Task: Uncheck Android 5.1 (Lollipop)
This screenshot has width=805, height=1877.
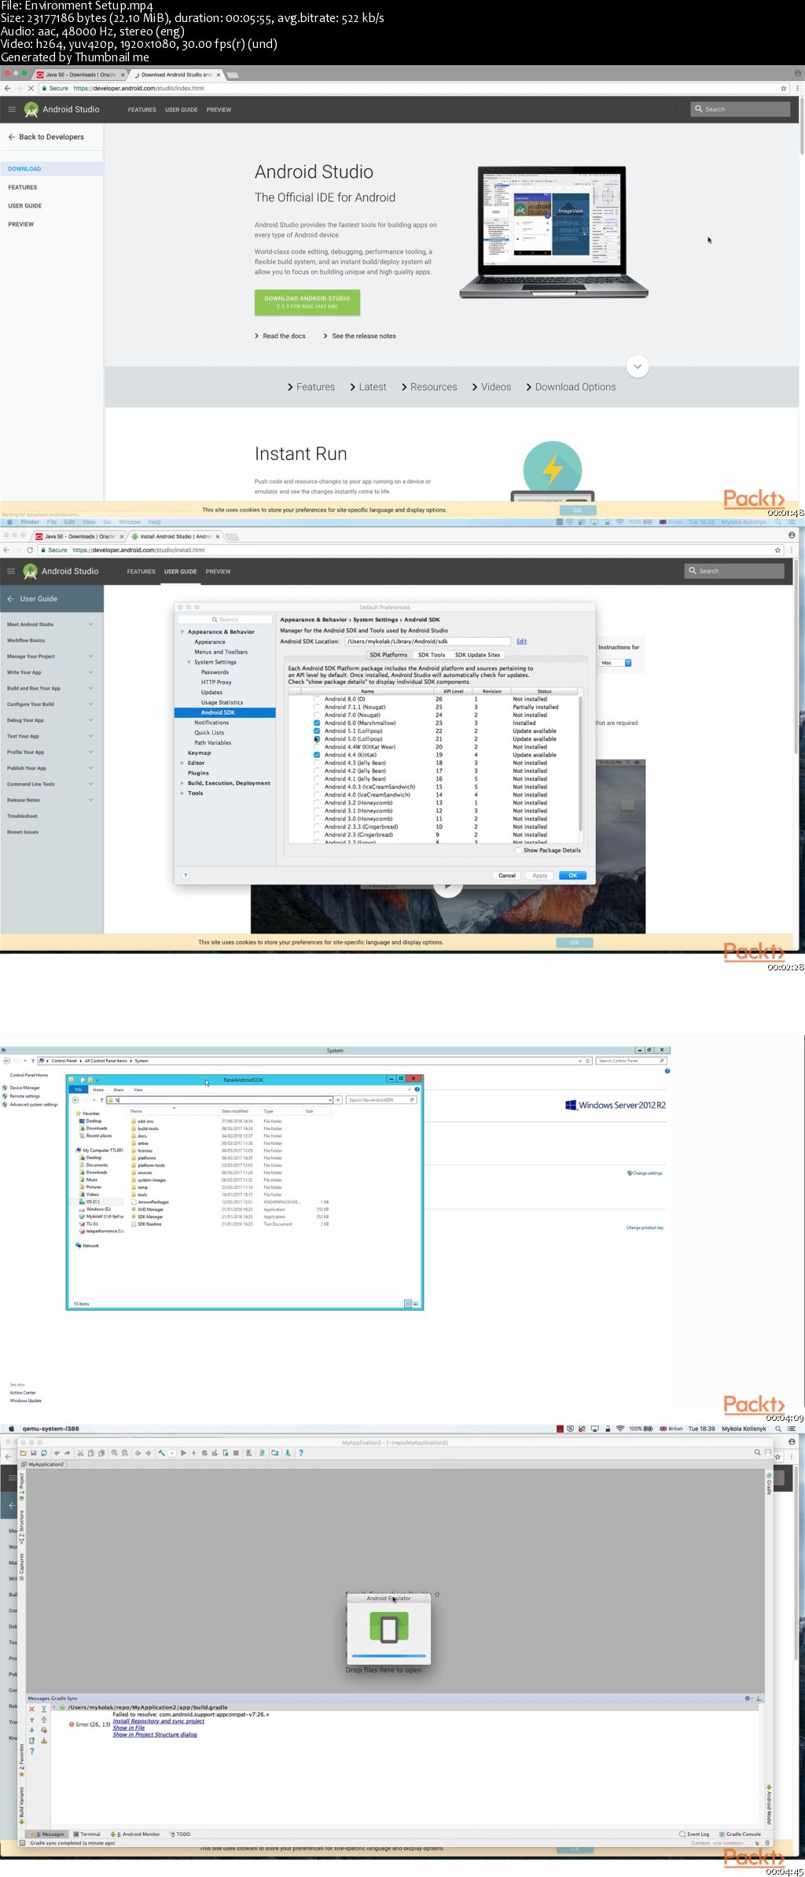Action: point(317,731)
